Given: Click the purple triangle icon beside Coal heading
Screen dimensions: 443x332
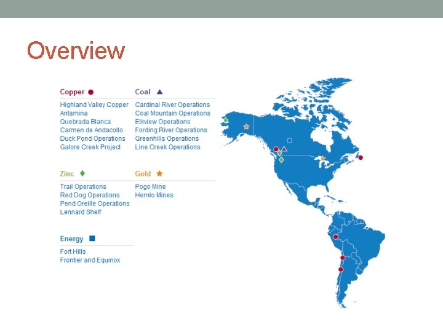Looking at the screenshot, I should (159, 92).
